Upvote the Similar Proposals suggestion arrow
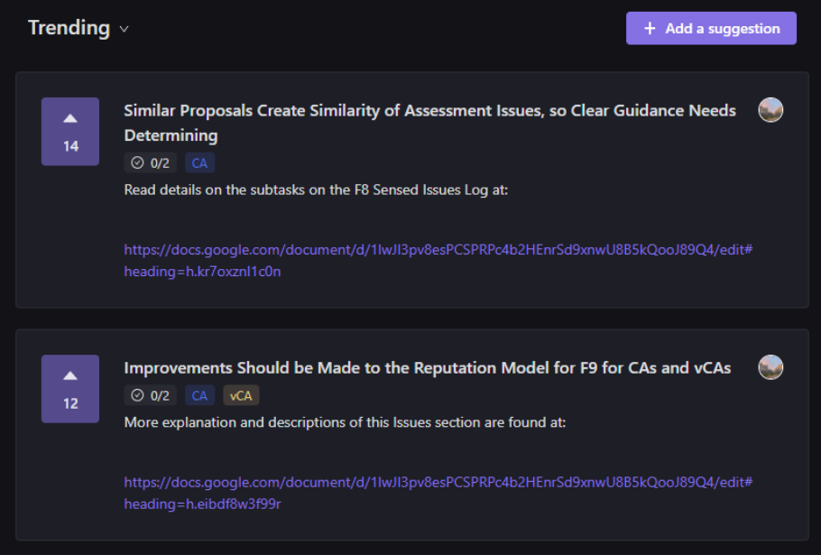 [x=70, y=119]
